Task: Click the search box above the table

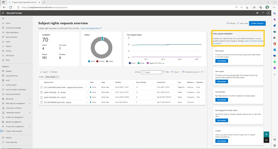Action: (x=152, y=72)
